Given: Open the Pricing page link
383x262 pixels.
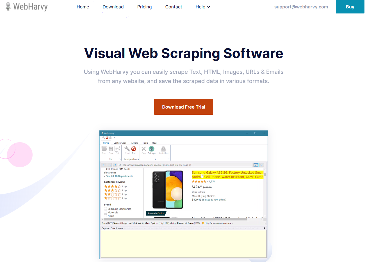Looking at the screenshot, I should click(144, 7).
